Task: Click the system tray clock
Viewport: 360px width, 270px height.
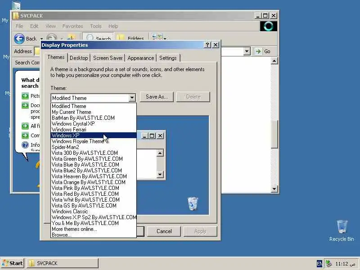Action: click(345, 264)
